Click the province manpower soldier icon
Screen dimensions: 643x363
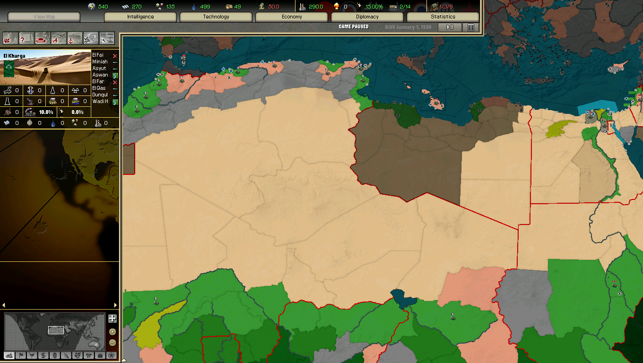click(98, 123)
